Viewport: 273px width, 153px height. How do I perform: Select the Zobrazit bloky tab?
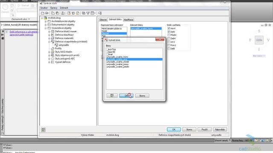click(x=115, y=20)
